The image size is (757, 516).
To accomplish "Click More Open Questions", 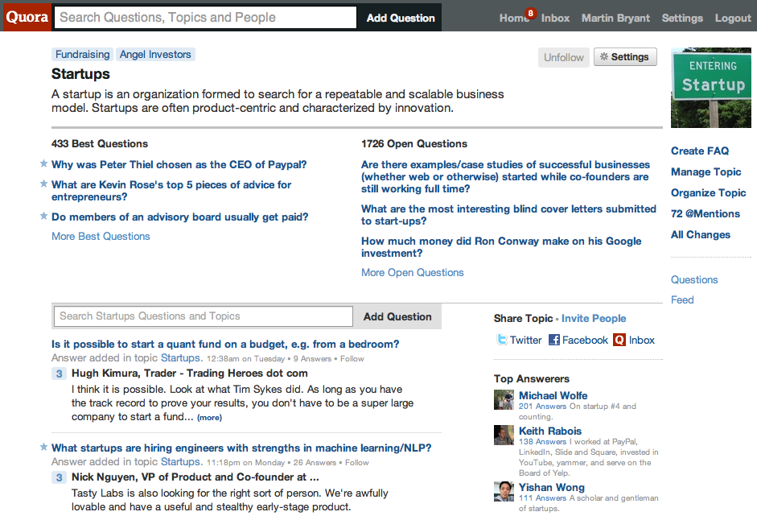I will tap(413, 273).
